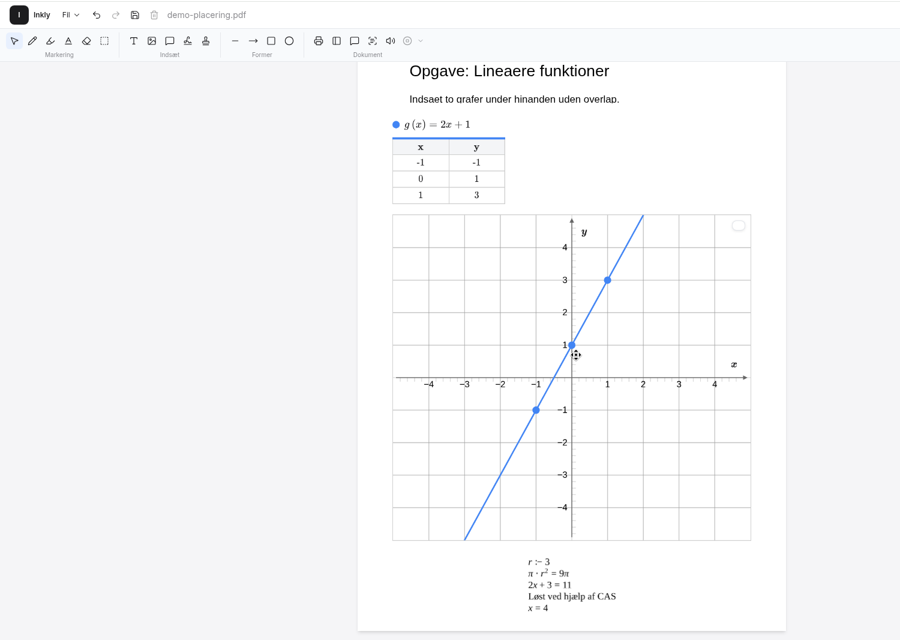This screenshot has height=640, width=900.
Task: Click the trash can delete icon
Action: click(154, 15)
